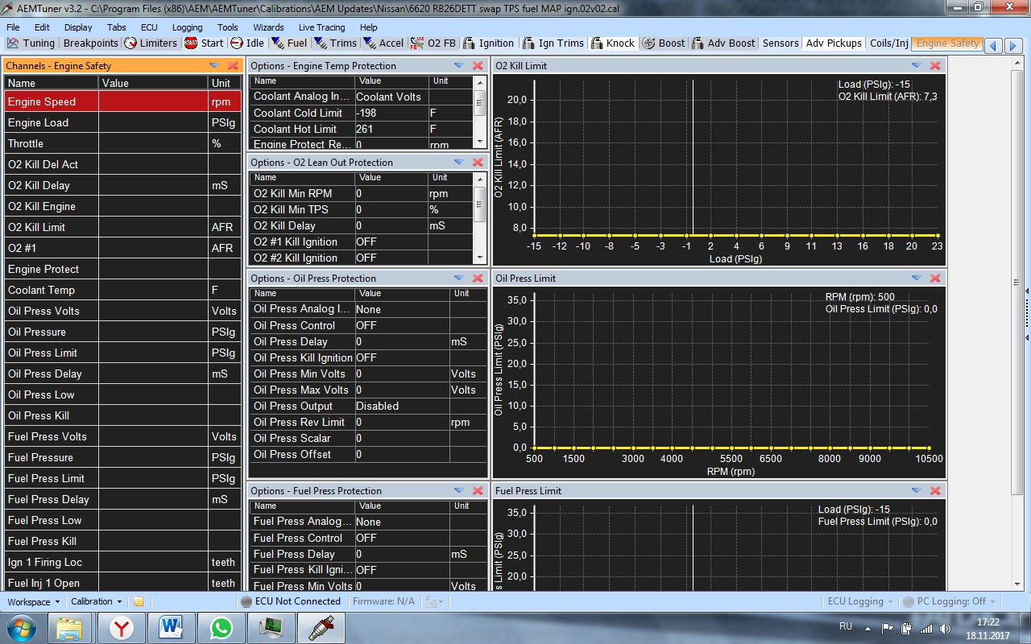Click the ECU Not Connected status indicator
The image size is (1031, 644).
290,601
